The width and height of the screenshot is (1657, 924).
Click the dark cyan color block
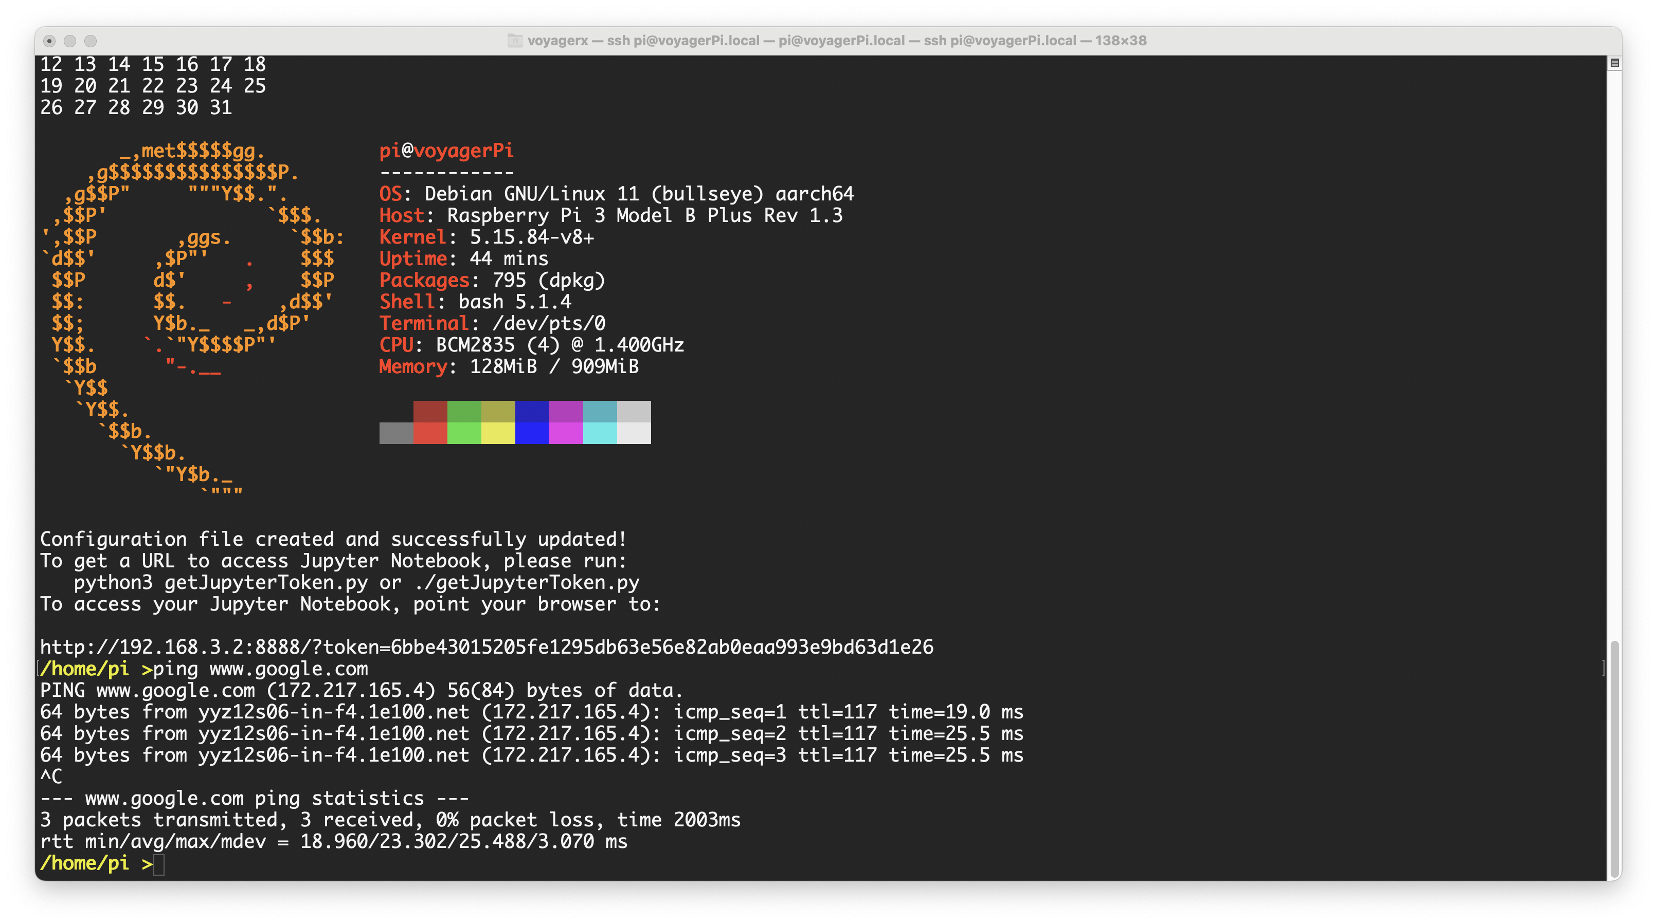[x=600, y=411]
